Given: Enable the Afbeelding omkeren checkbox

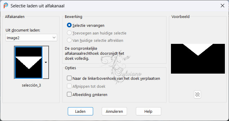Looking at the screenshot, I should 69,95.
